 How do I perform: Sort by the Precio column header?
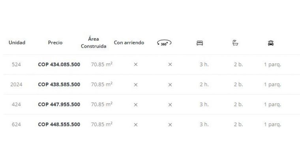55,43
